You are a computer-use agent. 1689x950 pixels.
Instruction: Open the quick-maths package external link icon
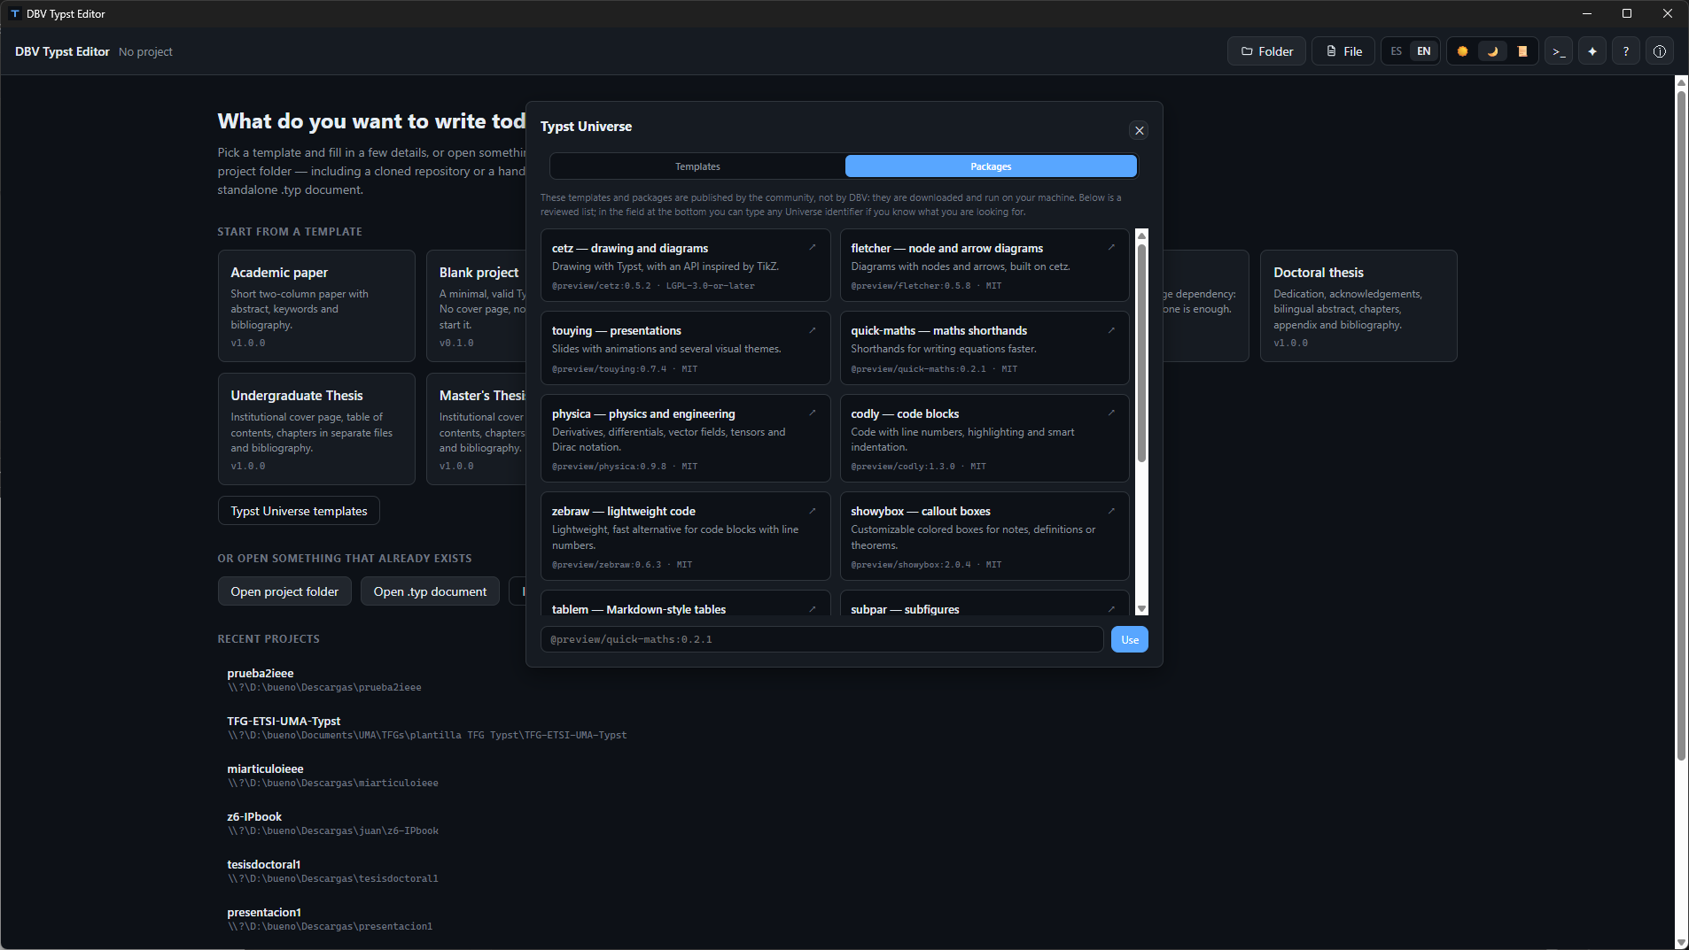[1111, 330]
